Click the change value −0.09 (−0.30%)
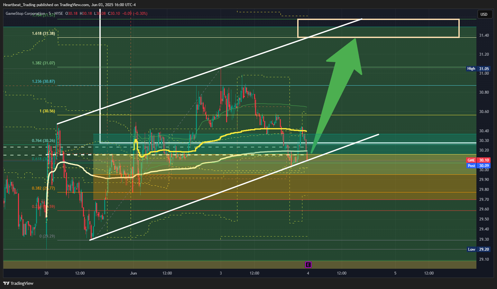Image resolution: width=497 pixels, height=289 pixels. [135, 14]
